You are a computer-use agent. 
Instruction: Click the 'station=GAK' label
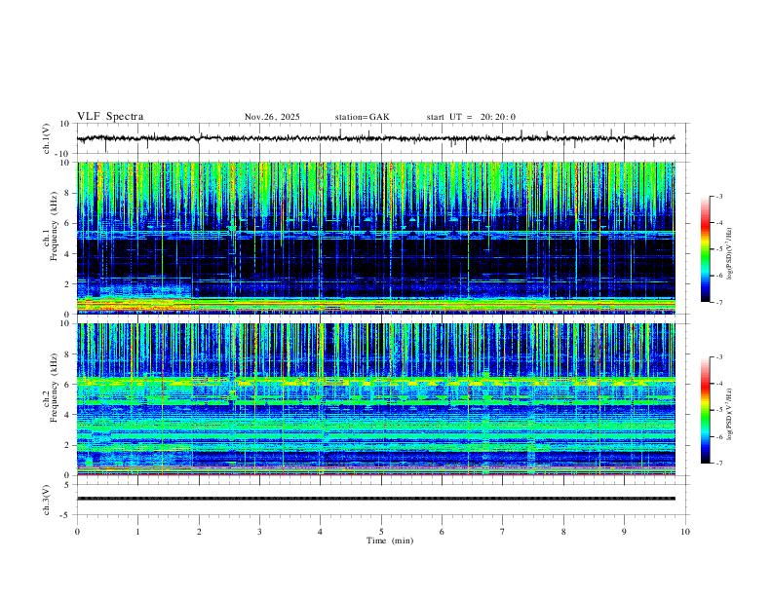[362, 117]
